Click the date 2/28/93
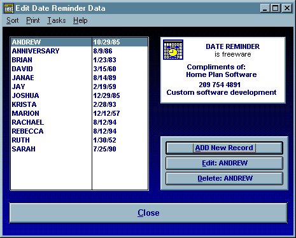This screenshot has width=296, height=238. [x=104, y=104]
